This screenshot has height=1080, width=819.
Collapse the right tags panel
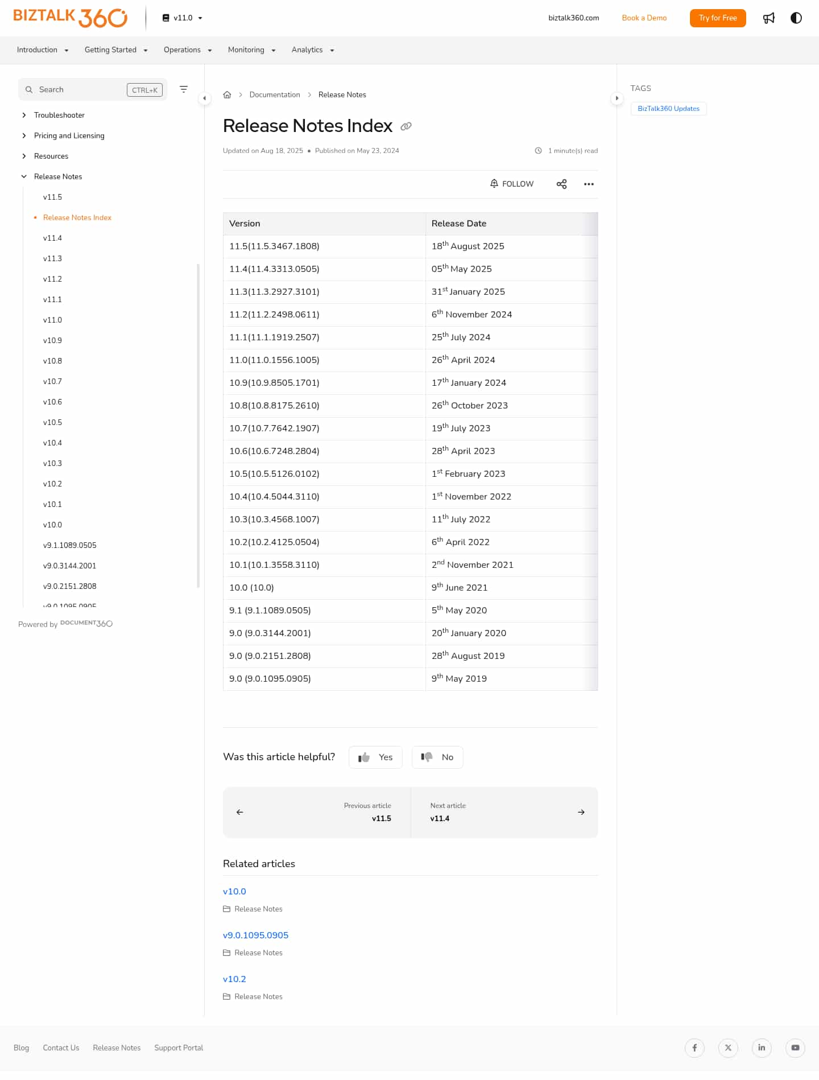(617, 98)
